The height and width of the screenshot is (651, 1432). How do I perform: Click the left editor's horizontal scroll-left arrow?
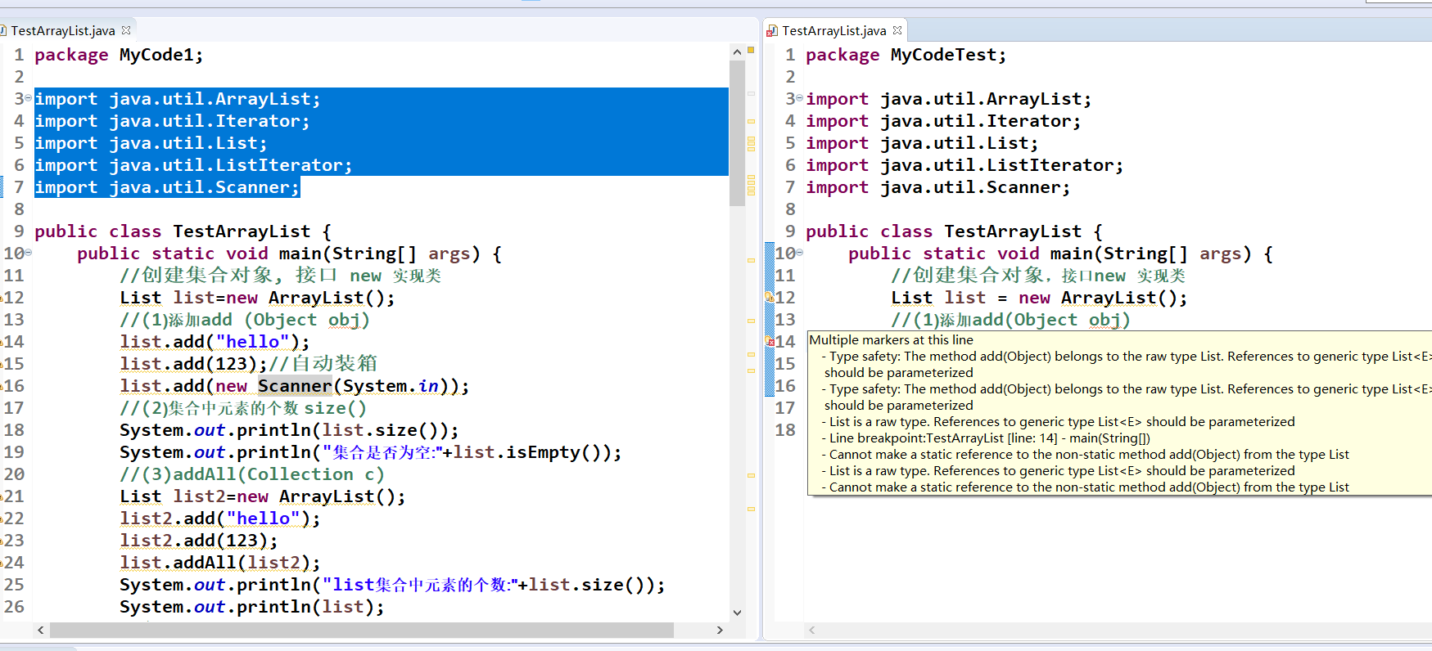pyautogui.click(x=41, y=630)
